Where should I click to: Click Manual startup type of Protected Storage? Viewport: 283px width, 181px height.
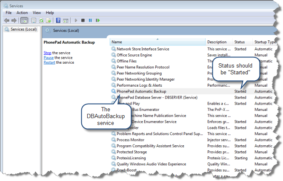click(261, 152)
